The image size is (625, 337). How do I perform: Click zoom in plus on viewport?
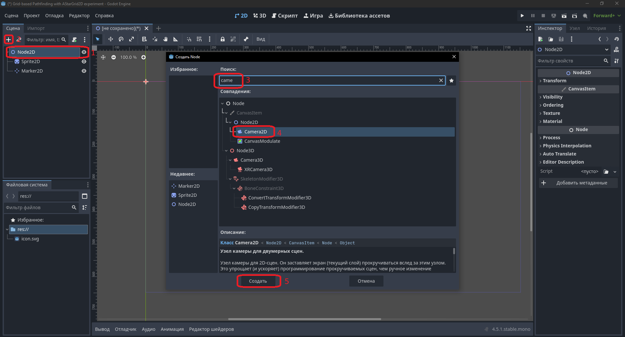(144, 57)
